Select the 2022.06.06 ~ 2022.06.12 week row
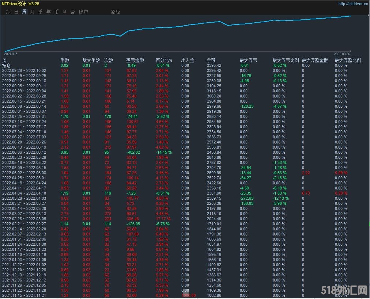This screenshot has width=370, height=299. 24,152
